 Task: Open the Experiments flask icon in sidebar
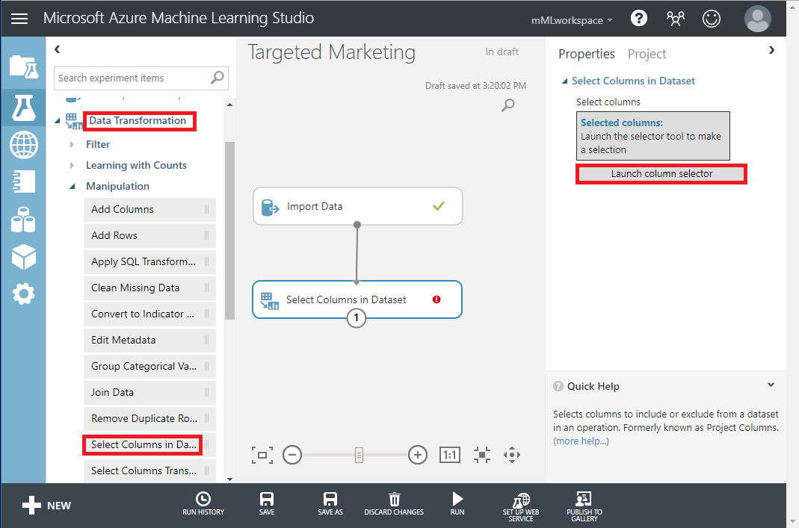coord(23,107)
